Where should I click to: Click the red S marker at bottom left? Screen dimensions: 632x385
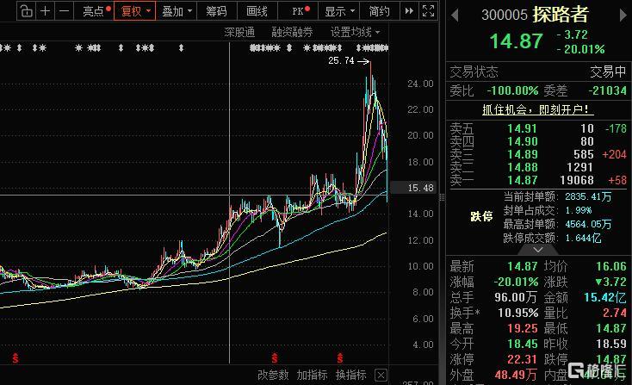tap(15, 357)
